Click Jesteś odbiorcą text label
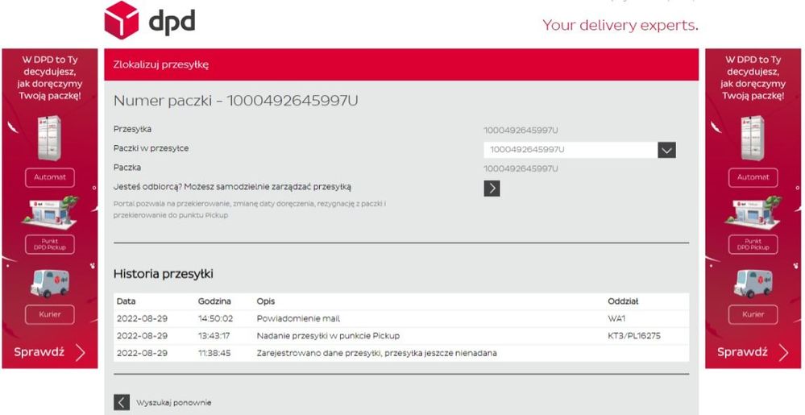 (x=232, y=187)
